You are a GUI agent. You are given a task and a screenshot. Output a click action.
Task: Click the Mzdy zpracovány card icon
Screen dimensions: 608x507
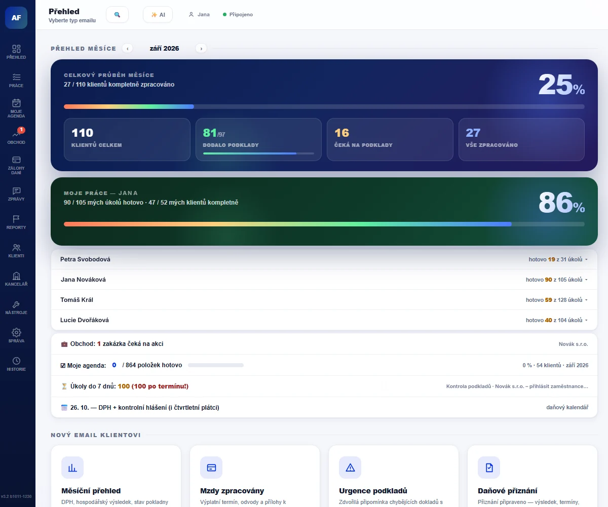tap(211, 467)
